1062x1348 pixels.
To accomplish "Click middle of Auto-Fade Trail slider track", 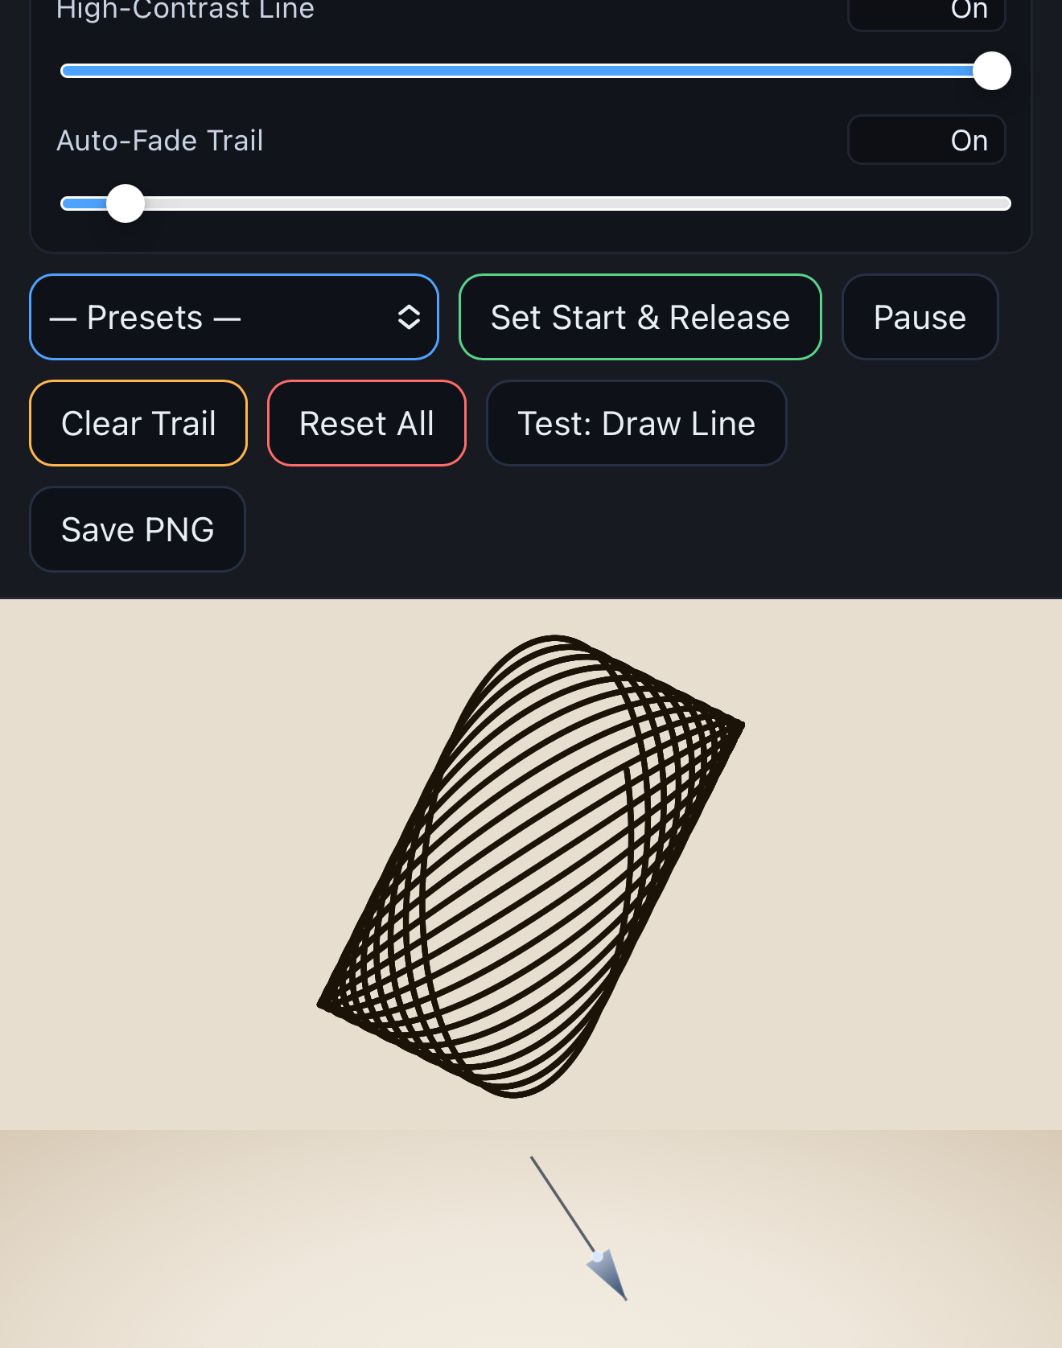I will tap(536, 203).
